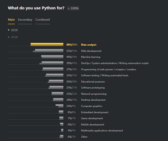Click the Machine learning label
Image resolution: width=168 pixels, height=141 pixels.
(91, 57)
